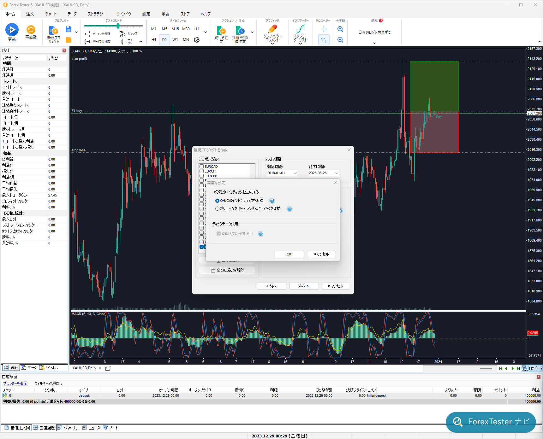Select ボリュームを使ってランダムにティックを変換 radio button
Viewport: 543px width, 439px height.
(217, 209)
